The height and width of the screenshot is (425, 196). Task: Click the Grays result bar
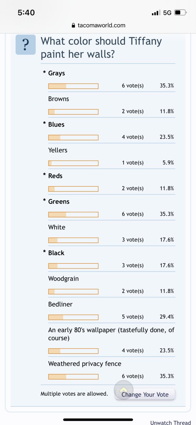point(73,86)
